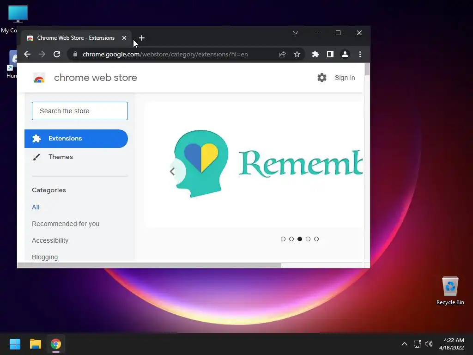Open the Windows Start menu
Screen dimensions: 473x355
(x=15, y=344)
